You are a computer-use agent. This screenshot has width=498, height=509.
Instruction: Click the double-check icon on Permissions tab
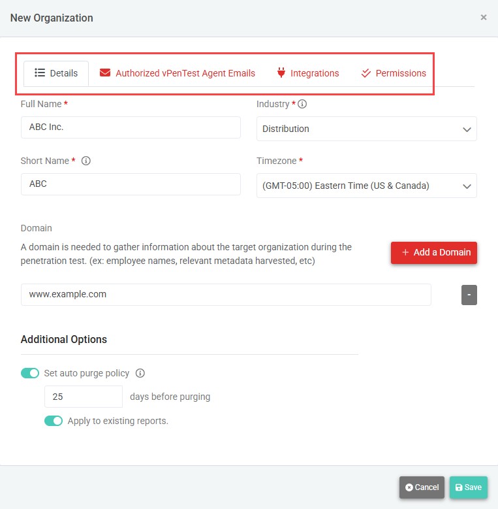(x=366, y=73)
